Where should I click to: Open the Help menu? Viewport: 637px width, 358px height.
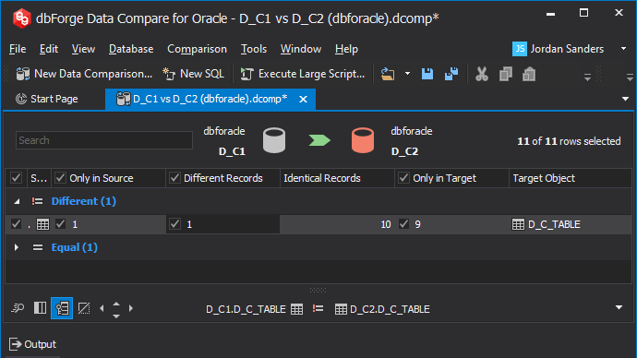pyautogui.click(x=346, y=49)
